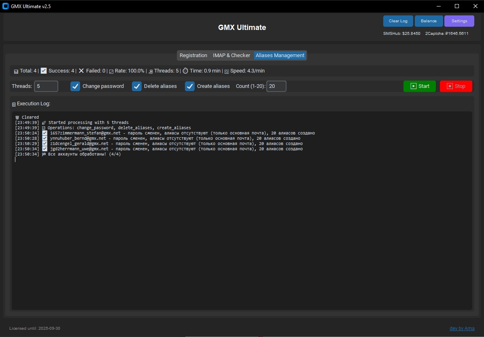Maximize the GMX Ultimate window
This screenshot has width=484, height=337.
pyautogui.click(x=457, y=6)
